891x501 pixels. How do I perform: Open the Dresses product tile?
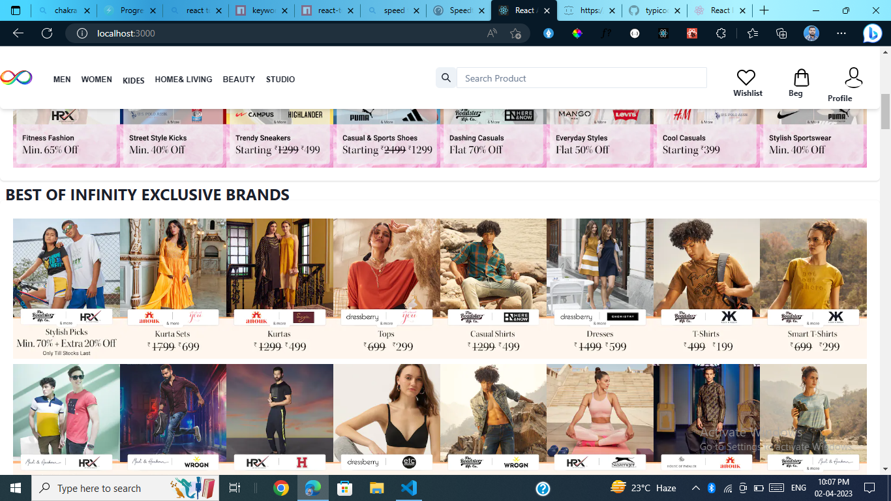click(x=600, y=288)
